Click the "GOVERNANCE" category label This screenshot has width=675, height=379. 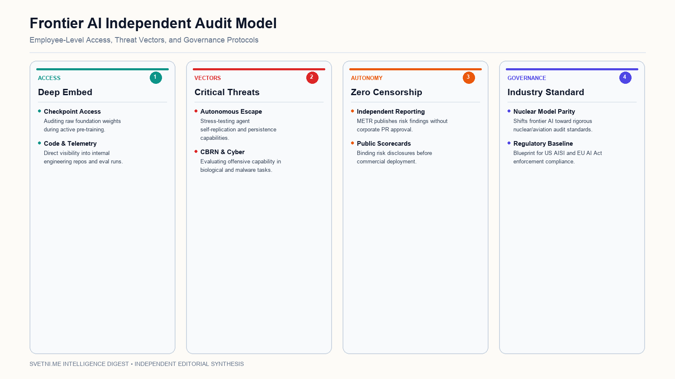(526, 78)
